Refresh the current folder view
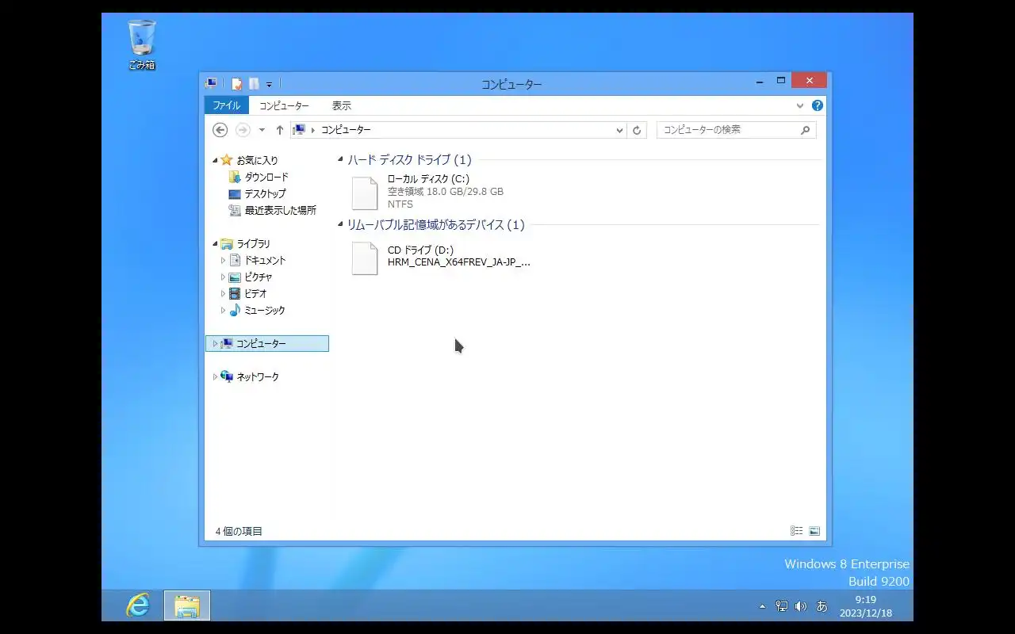The image size is (1015, 634). click(x=637, y=130)
